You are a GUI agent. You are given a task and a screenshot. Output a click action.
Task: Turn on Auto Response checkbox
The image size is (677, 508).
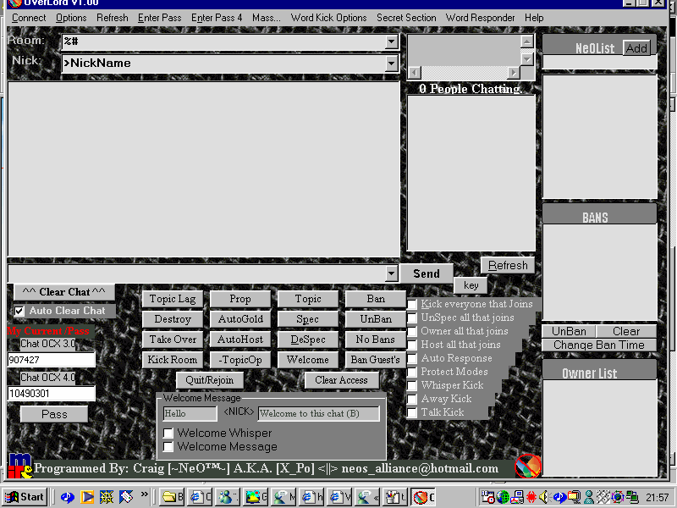tap(412, 358)
